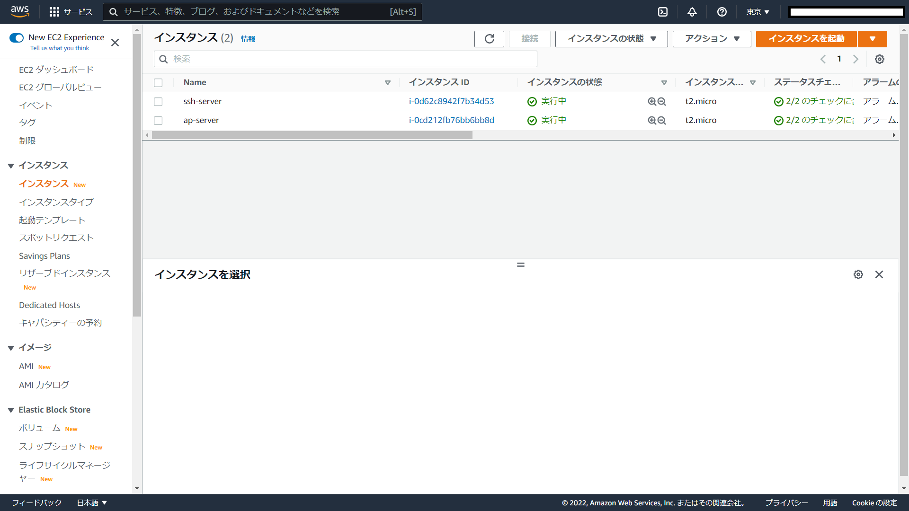The height and width of the screenshot is (511, 909).
Task: Collapse the Elastic Block Store section
Action: coord(11,410)
